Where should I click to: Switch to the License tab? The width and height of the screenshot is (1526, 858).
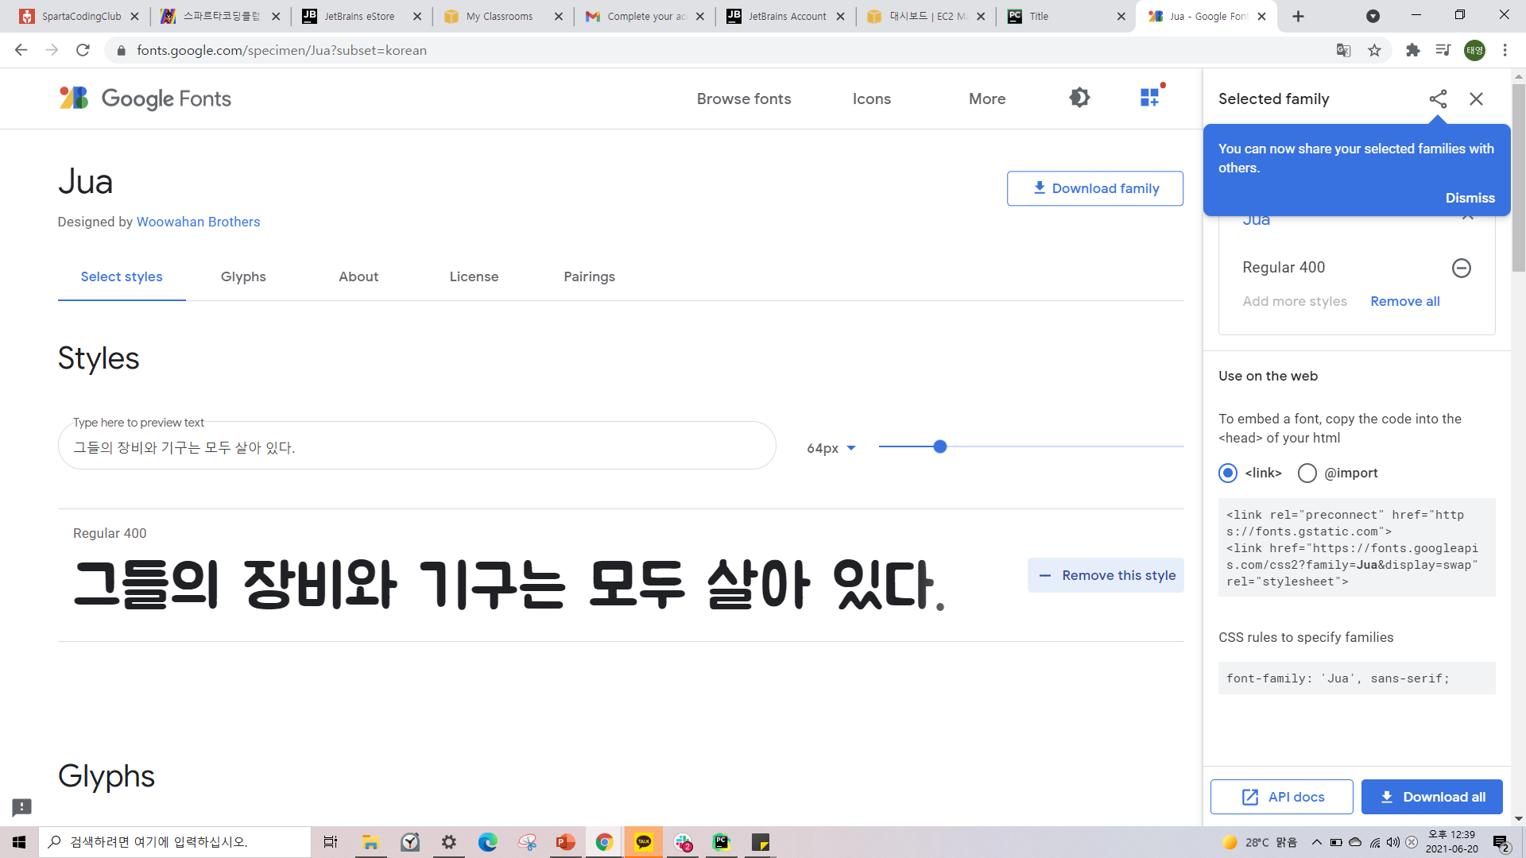click(x=474, y=276)
